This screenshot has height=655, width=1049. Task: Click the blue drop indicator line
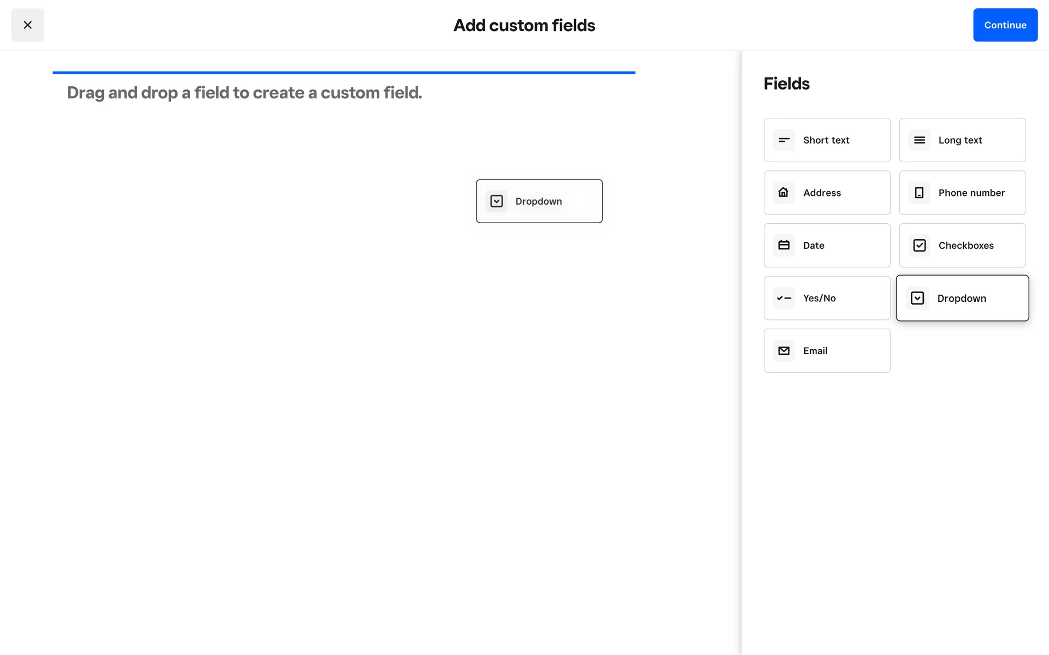[x=344, y=73]
